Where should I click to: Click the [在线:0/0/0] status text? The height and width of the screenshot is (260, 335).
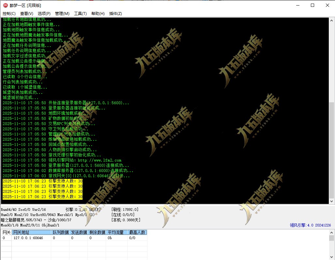tap(123, 215)
